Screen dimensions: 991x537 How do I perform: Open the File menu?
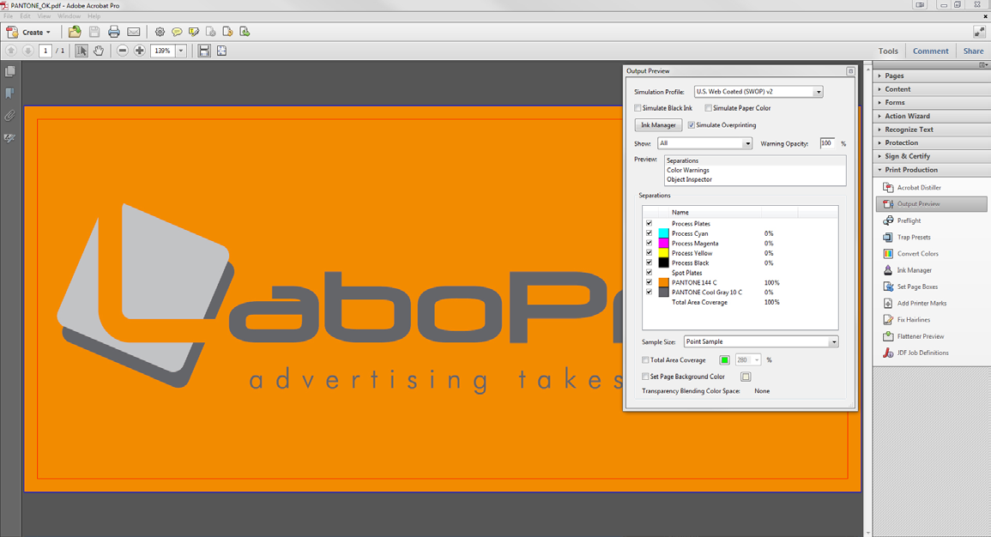9,15
